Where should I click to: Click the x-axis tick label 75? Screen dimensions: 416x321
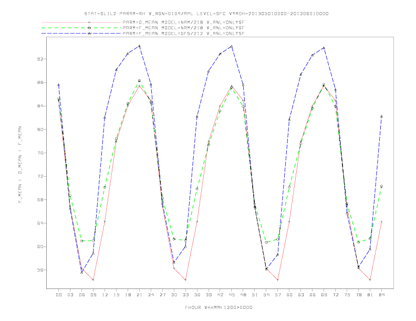[347, 295]
